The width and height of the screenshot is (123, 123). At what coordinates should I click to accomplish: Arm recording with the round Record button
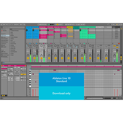click(x=53, y=25)
